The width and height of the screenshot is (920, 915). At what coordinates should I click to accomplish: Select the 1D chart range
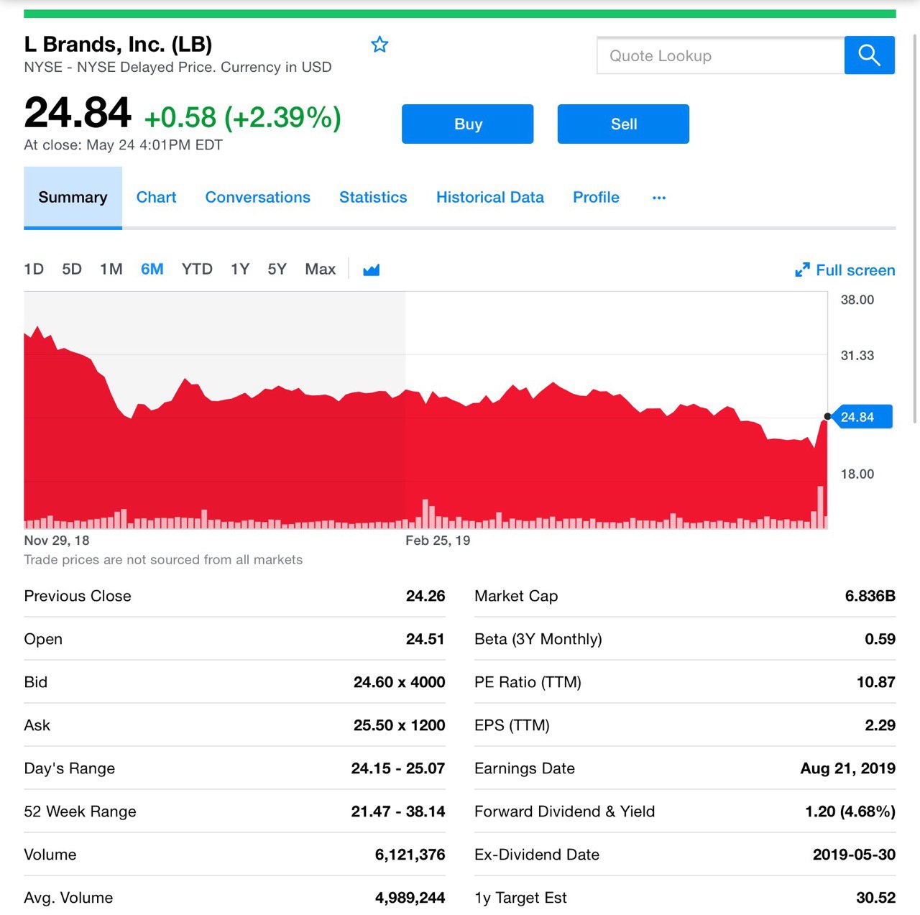(x=34, y=270)
